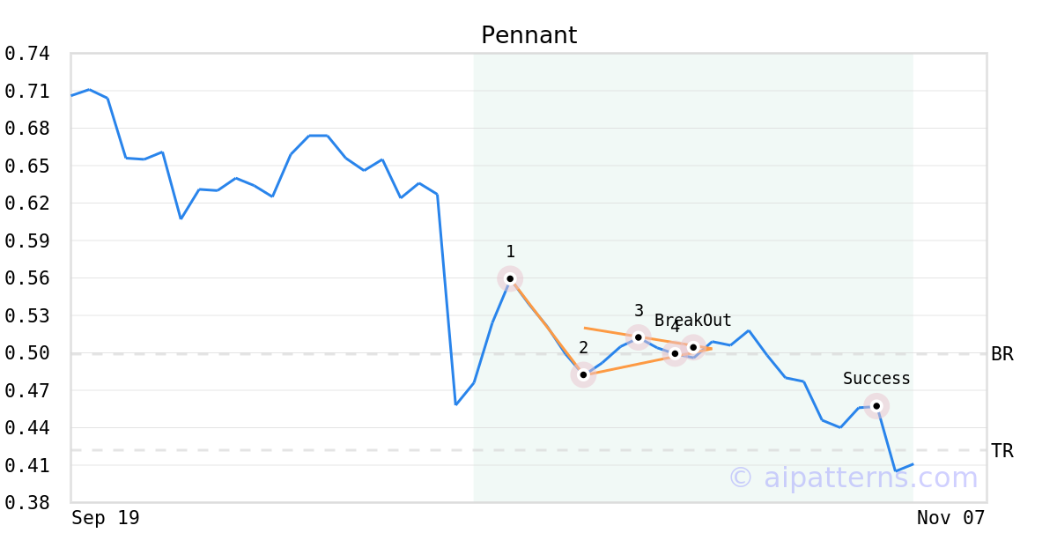
Task: Click the 0.44 y-axis tick label
Action: 26,428
